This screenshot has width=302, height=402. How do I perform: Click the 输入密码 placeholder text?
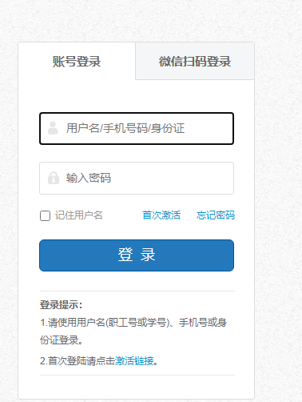tap(89, 178)
